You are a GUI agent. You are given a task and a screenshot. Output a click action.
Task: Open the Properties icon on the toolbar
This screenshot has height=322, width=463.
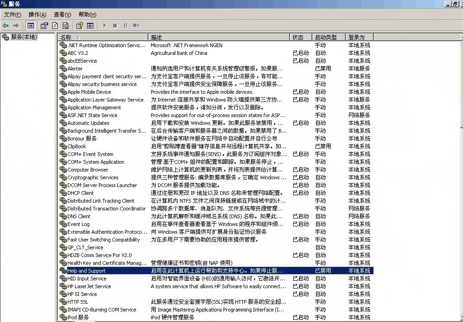click(44, 25)
